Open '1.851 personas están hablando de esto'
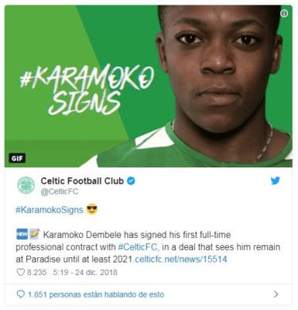The image size is (298, 310). tap(96, 294)
